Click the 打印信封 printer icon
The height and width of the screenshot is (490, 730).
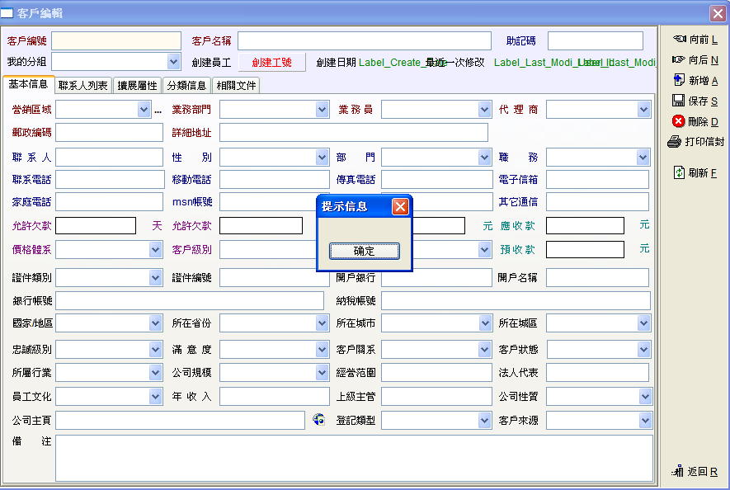click(x=674, y=142)
